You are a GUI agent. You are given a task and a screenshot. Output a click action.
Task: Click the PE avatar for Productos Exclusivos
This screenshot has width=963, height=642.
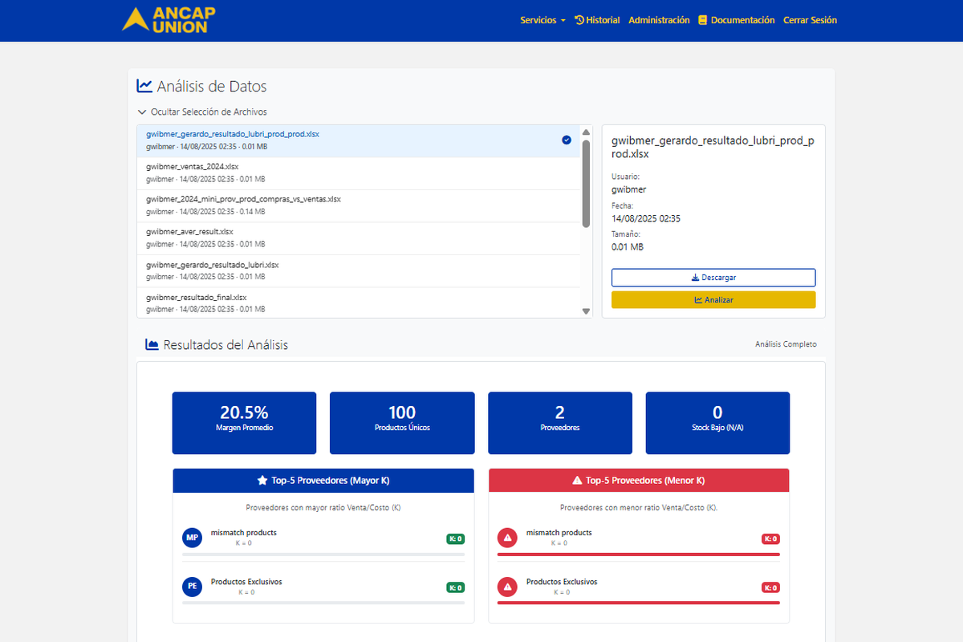coord(192,587)
